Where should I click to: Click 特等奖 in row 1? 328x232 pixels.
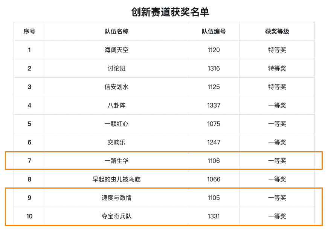277,50
